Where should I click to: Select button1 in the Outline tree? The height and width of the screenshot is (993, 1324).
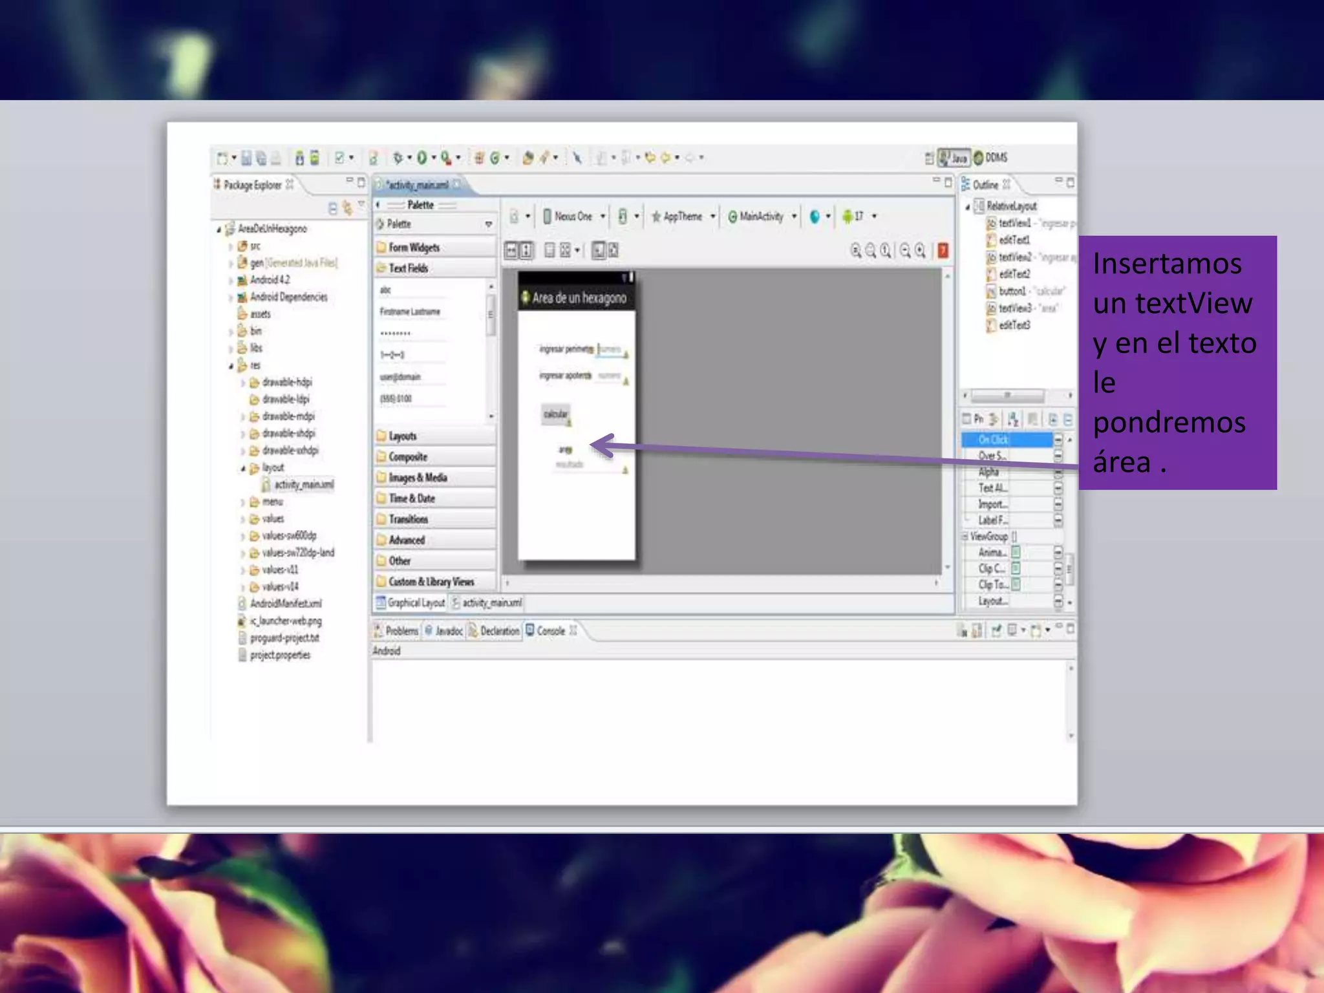click(x=1012, y=291)
